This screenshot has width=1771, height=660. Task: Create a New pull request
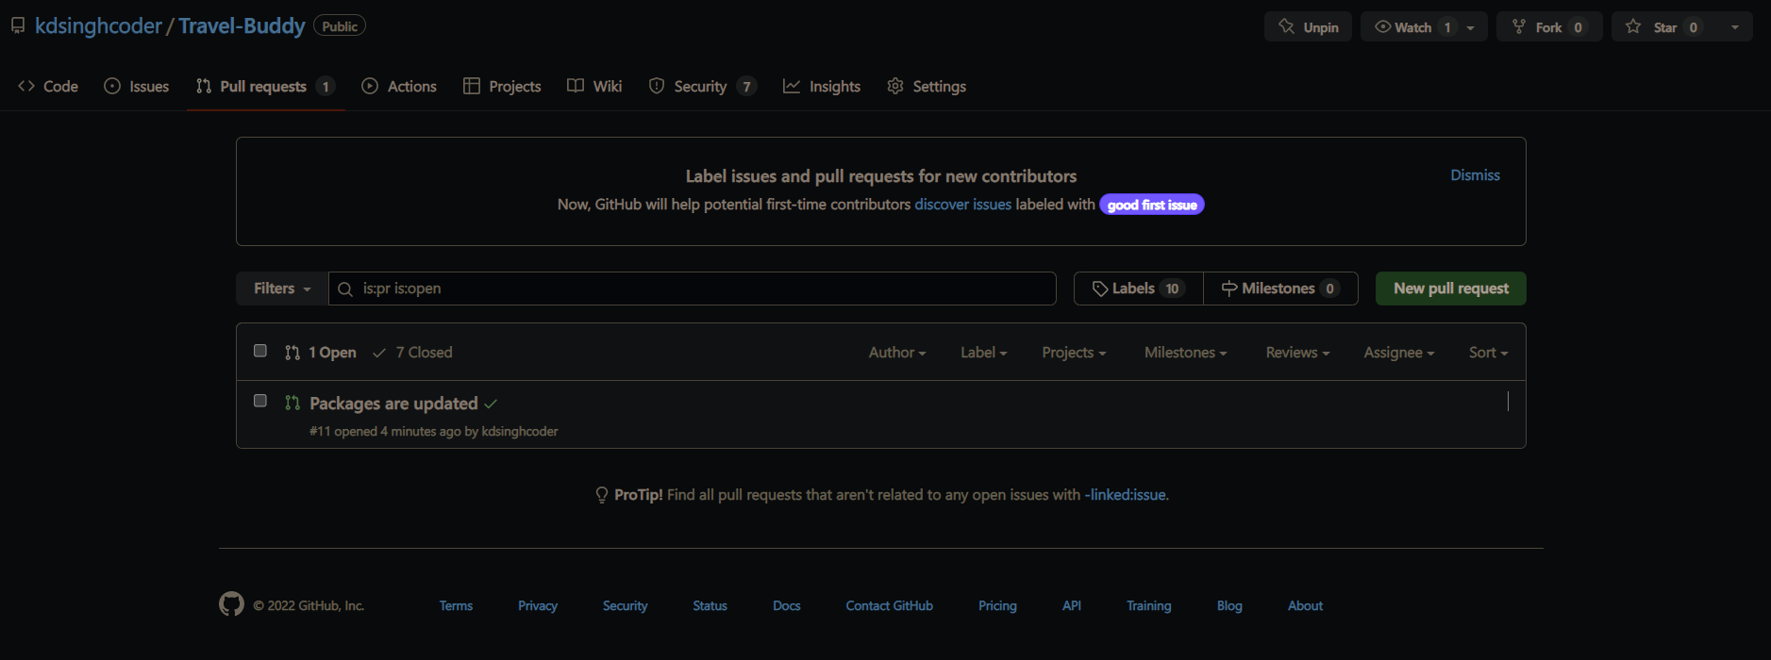coord(1450,289)
